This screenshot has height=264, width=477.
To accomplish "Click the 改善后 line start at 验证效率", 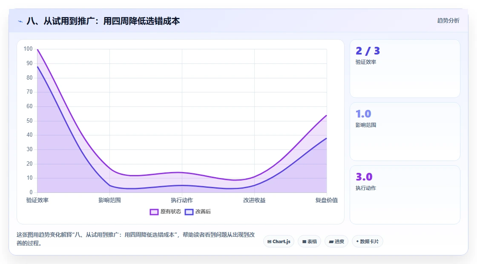I will point(37,66).
